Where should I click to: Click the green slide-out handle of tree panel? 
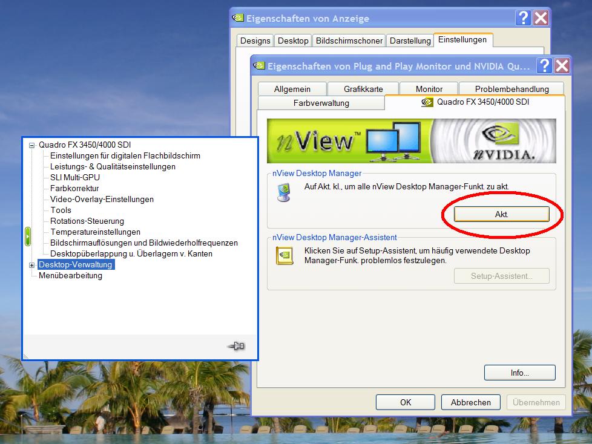[28, 237]
